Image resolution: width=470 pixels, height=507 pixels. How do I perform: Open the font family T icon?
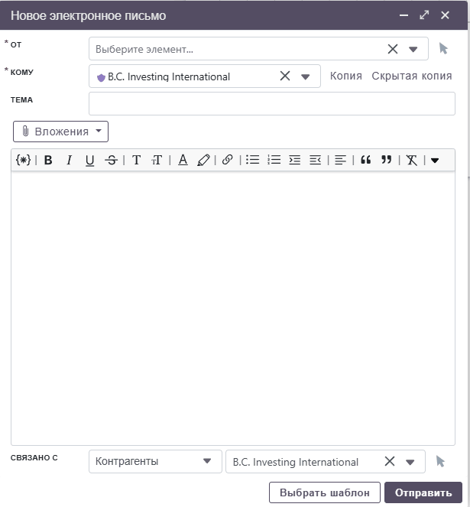136,160
